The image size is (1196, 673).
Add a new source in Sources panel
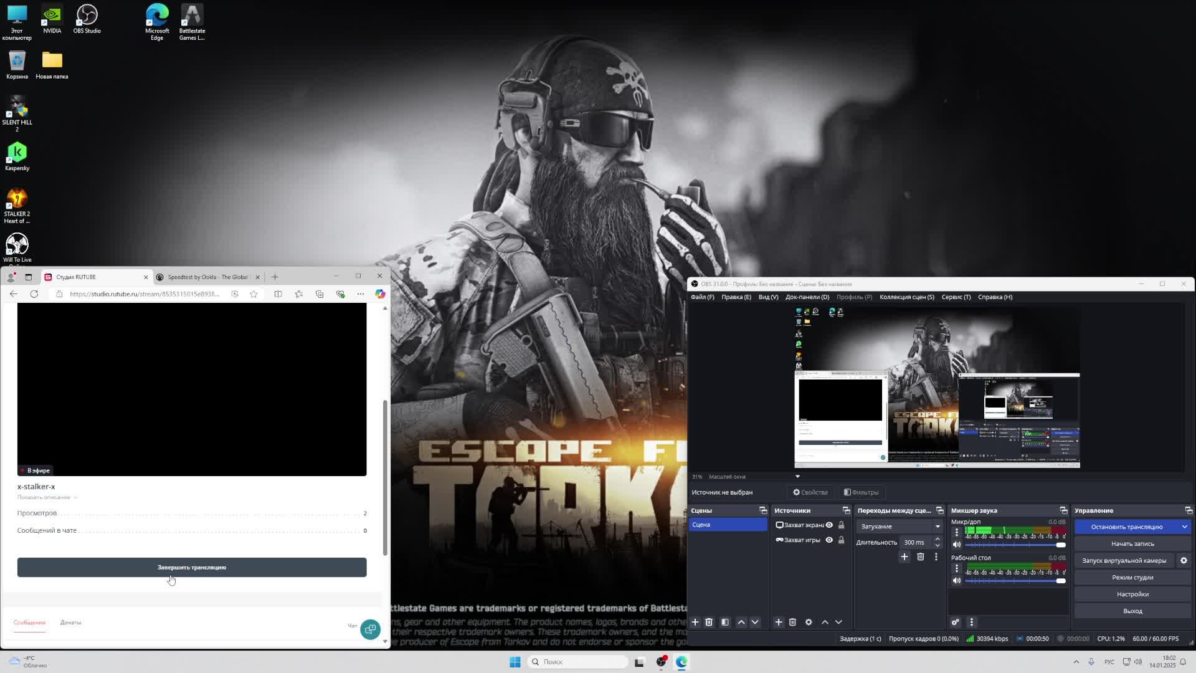779,622
